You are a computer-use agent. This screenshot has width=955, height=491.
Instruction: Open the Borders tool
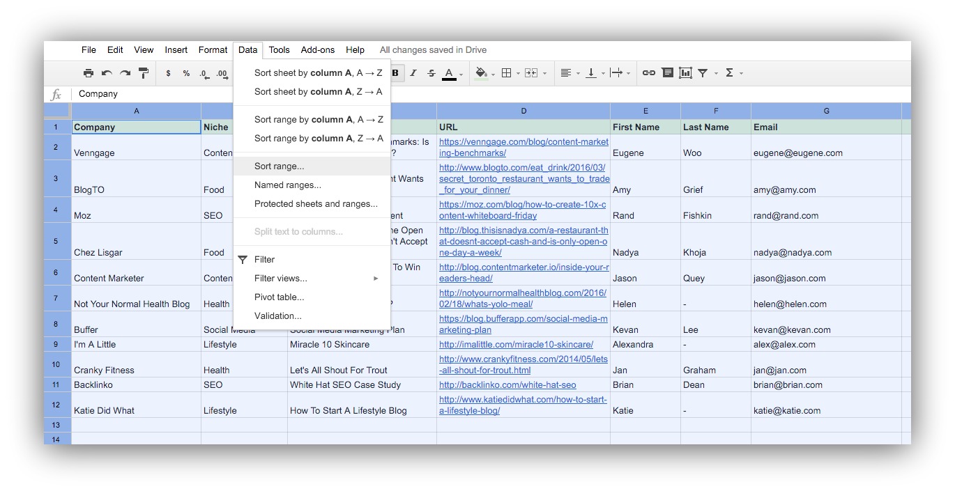tap(507, 73)
